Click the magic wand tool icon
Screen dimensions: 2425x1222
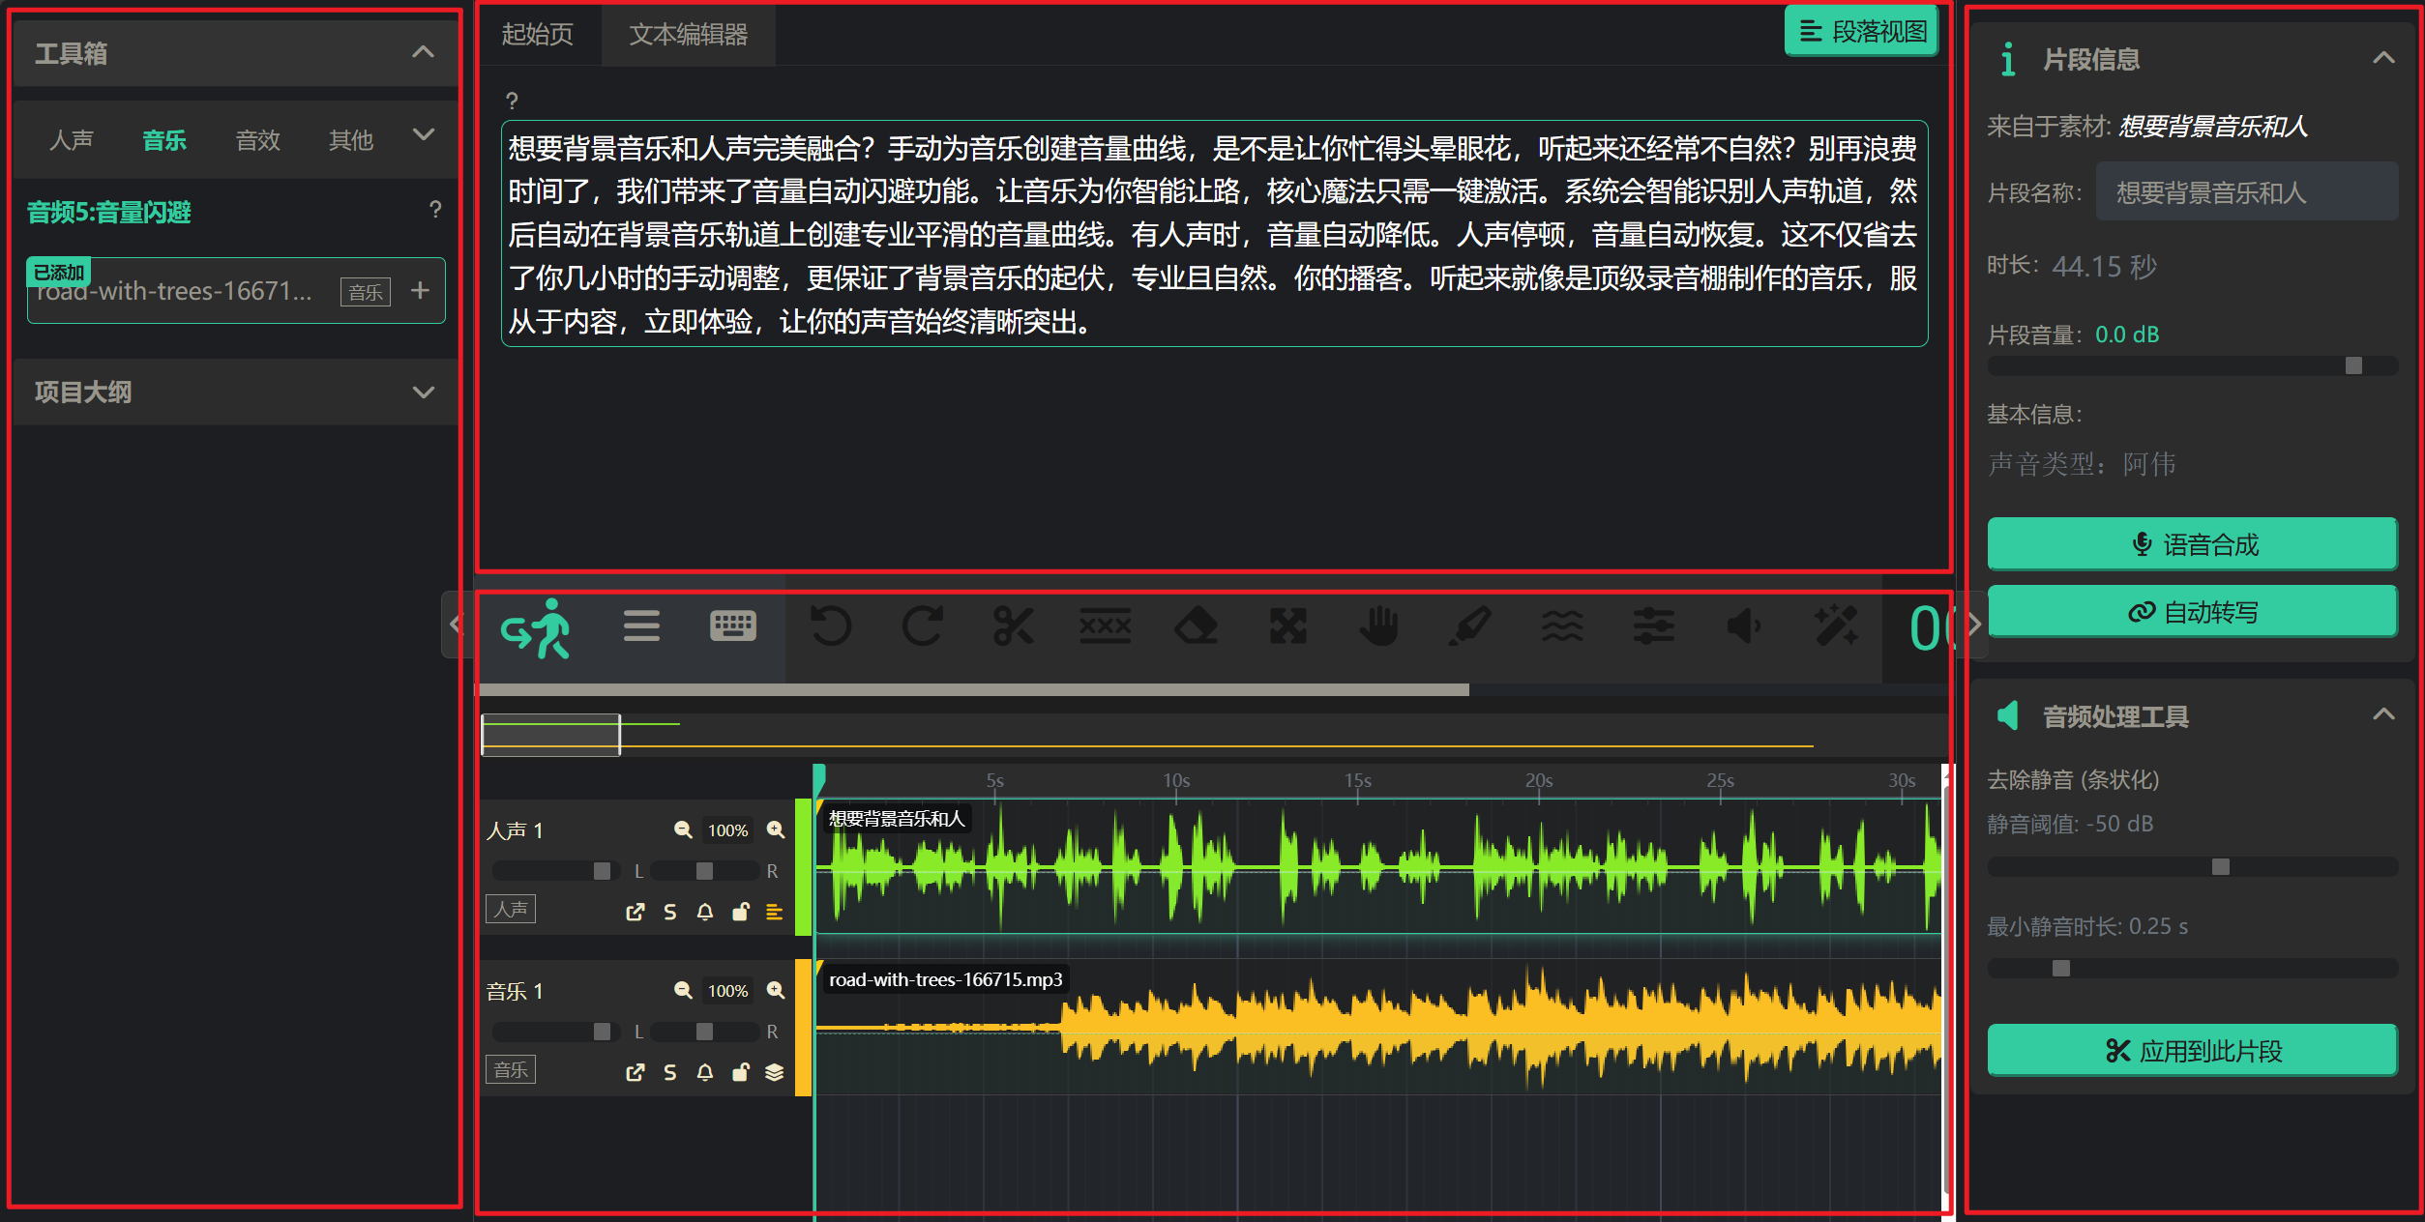click(x=1836, y=626)
